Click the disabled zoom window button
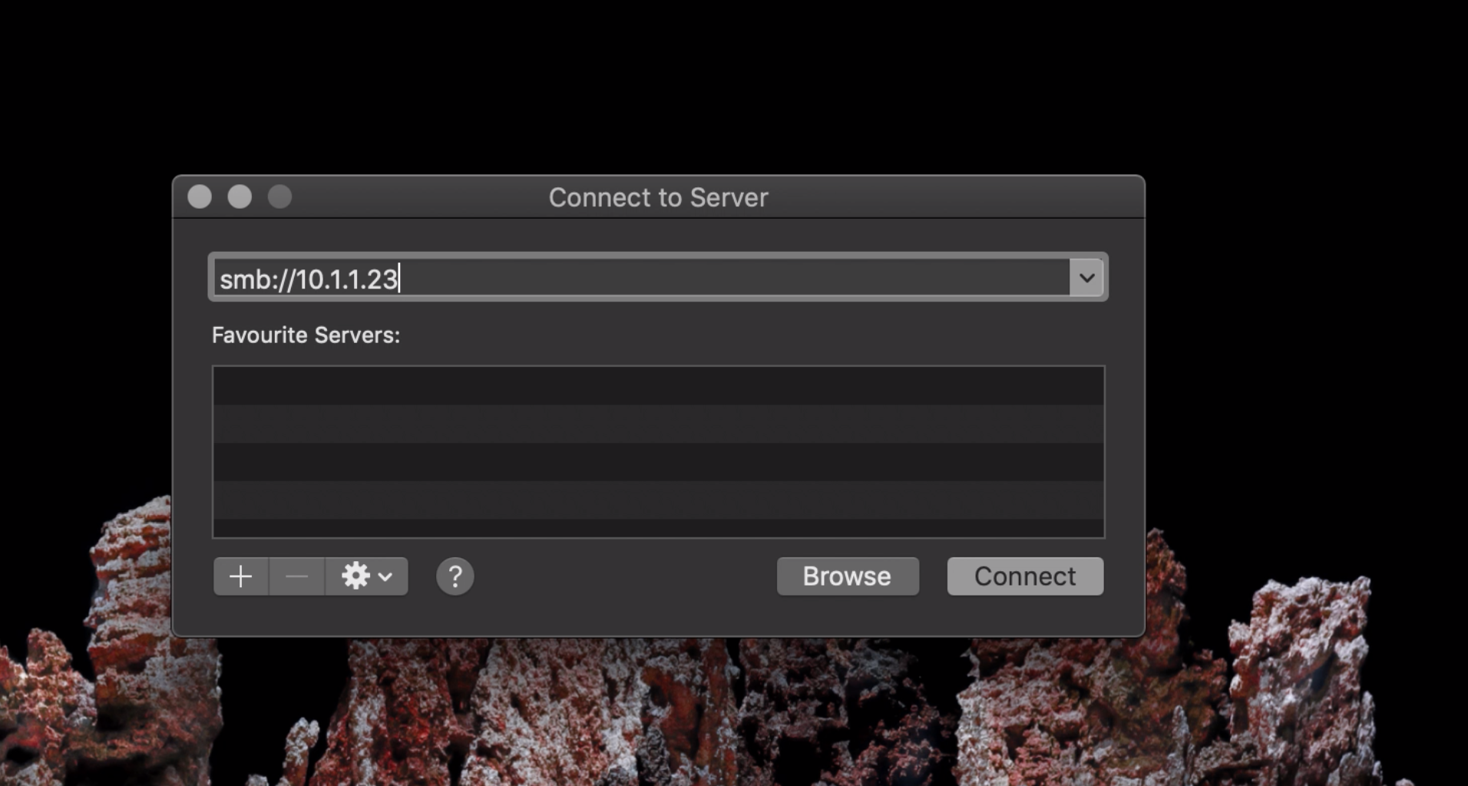Viewport: 1468px width, 786px height. (x=279, y=197)
